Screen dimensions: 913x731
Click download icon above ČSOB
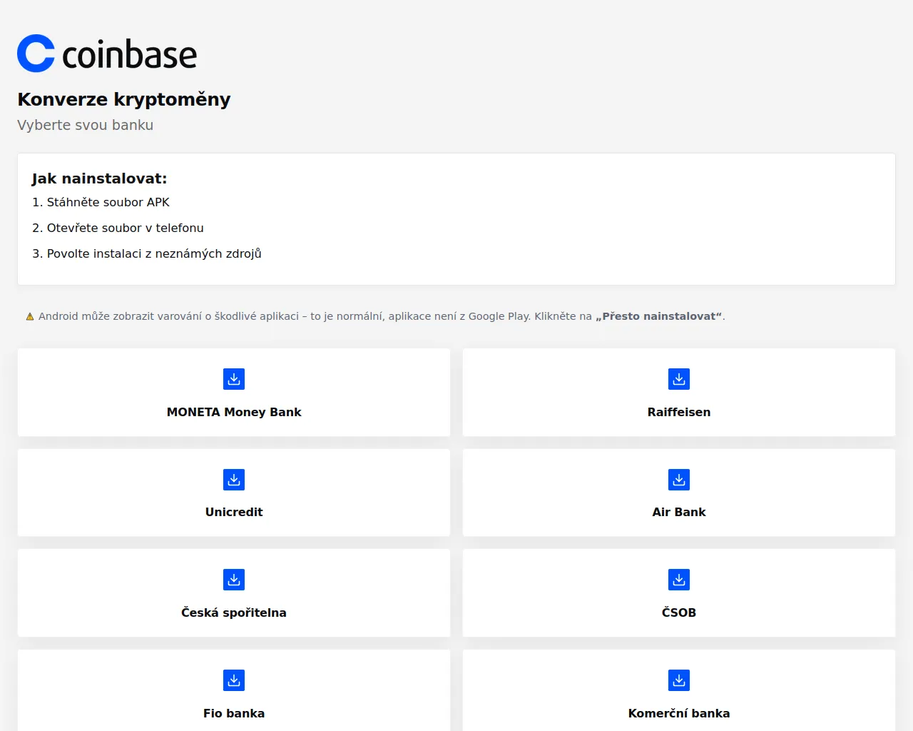[x=679, y=580]
